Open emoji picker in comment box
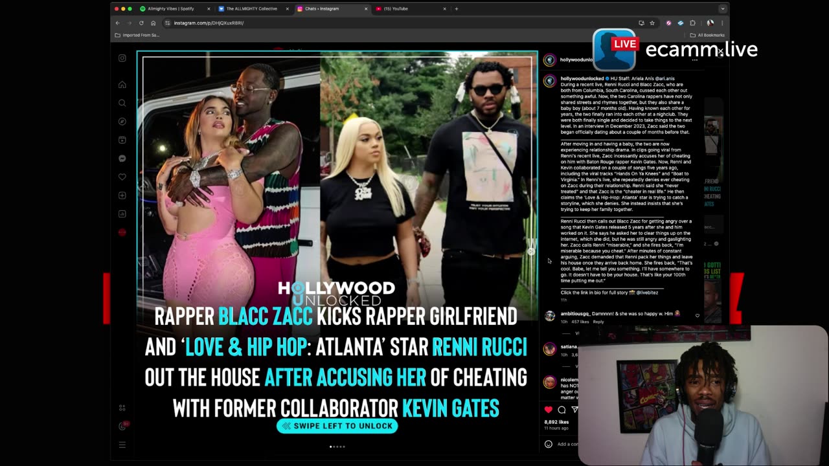 pyautogui.click(x=549, y=444)
